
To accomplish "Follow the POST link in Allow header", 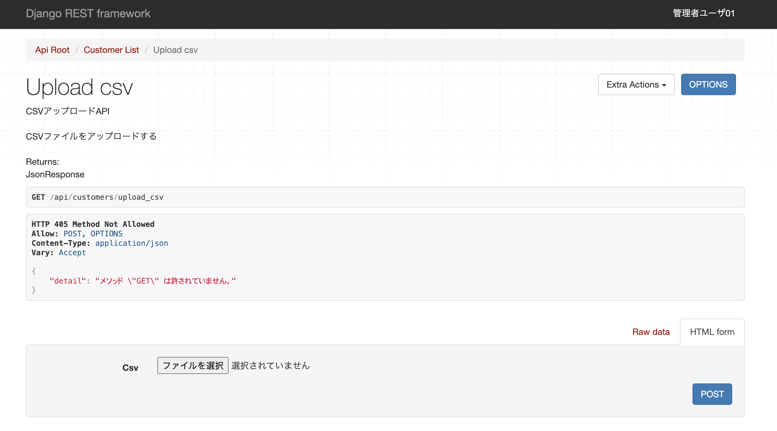I will 72,233.
